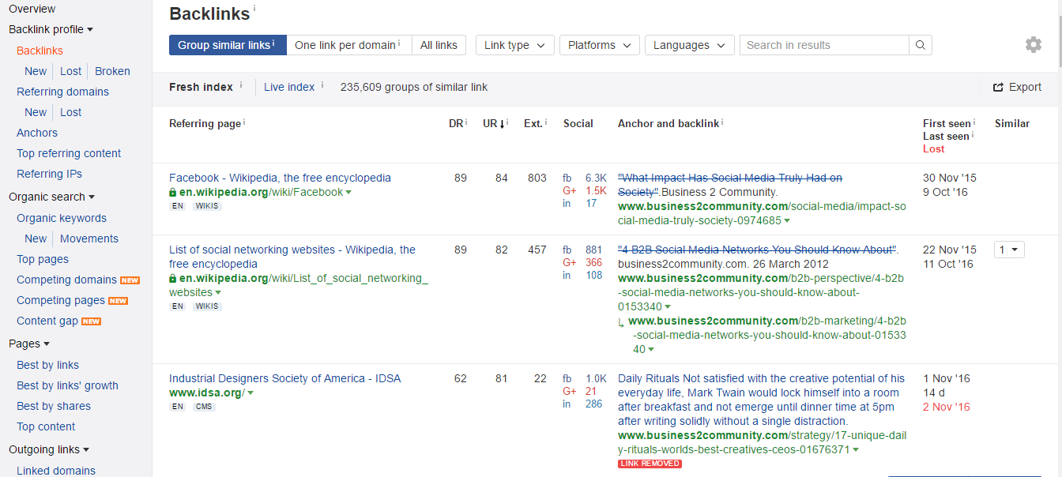Click the NEW badge next to Competing domains

(x=130, y=280)
